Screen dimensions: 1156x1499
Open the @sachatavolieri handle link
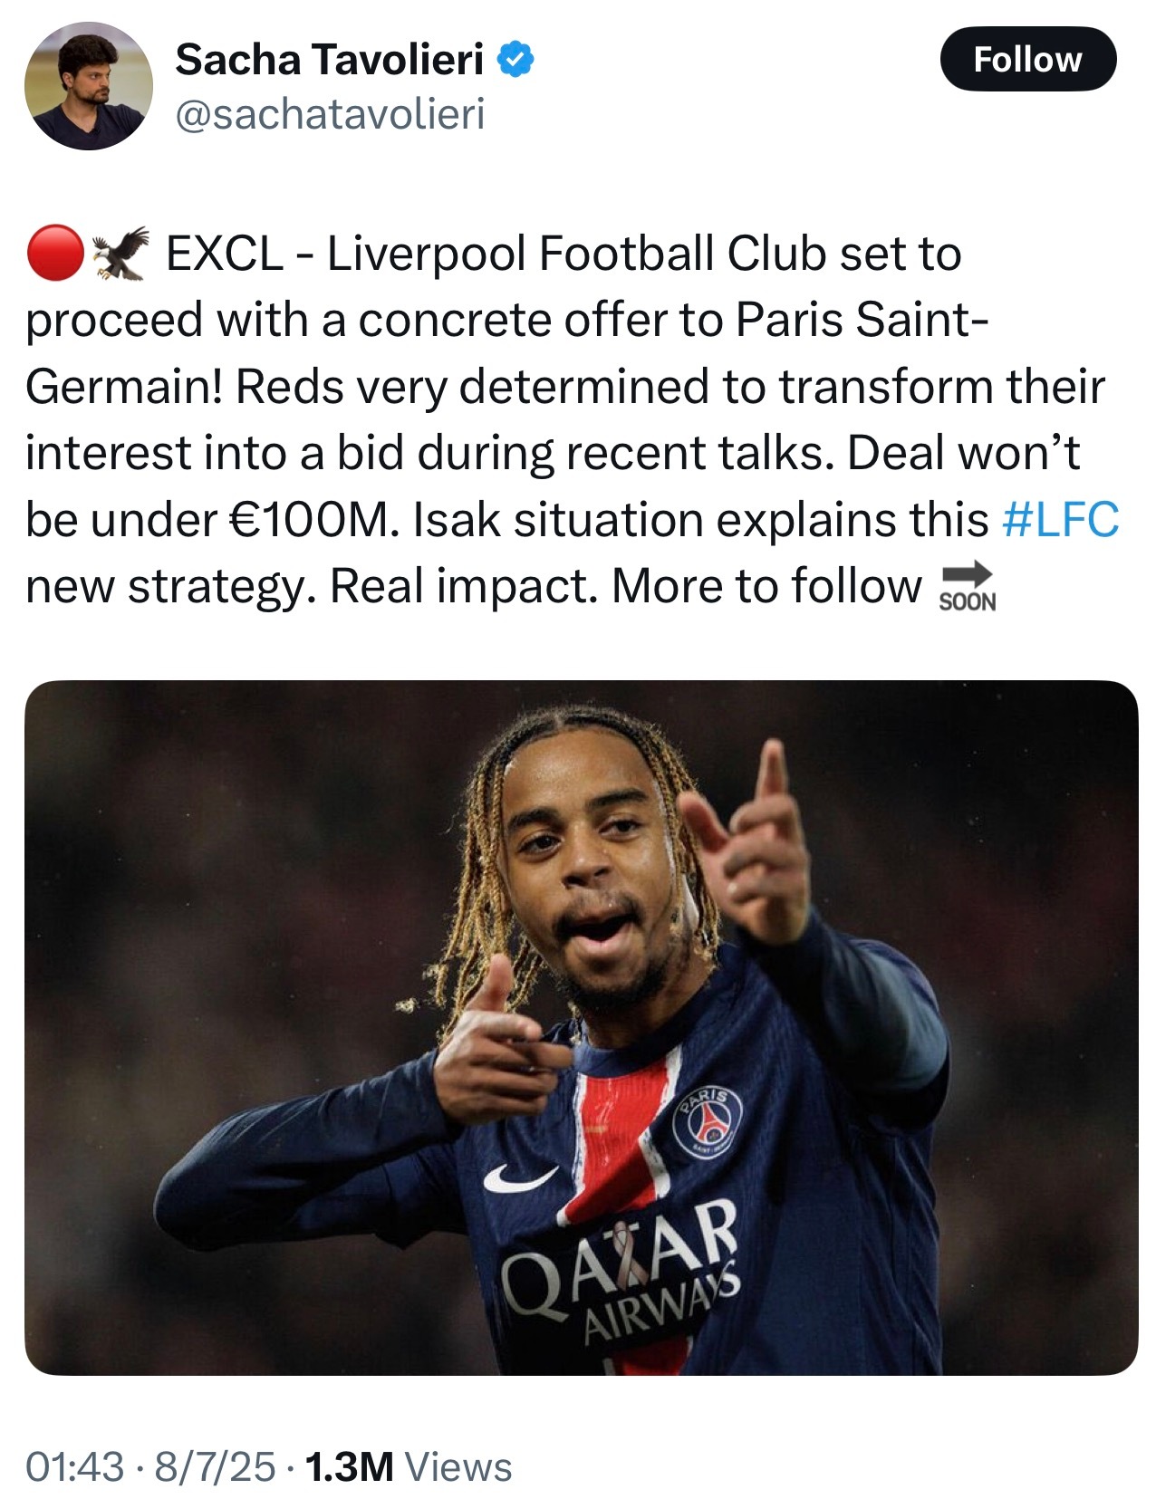point(330,114)
